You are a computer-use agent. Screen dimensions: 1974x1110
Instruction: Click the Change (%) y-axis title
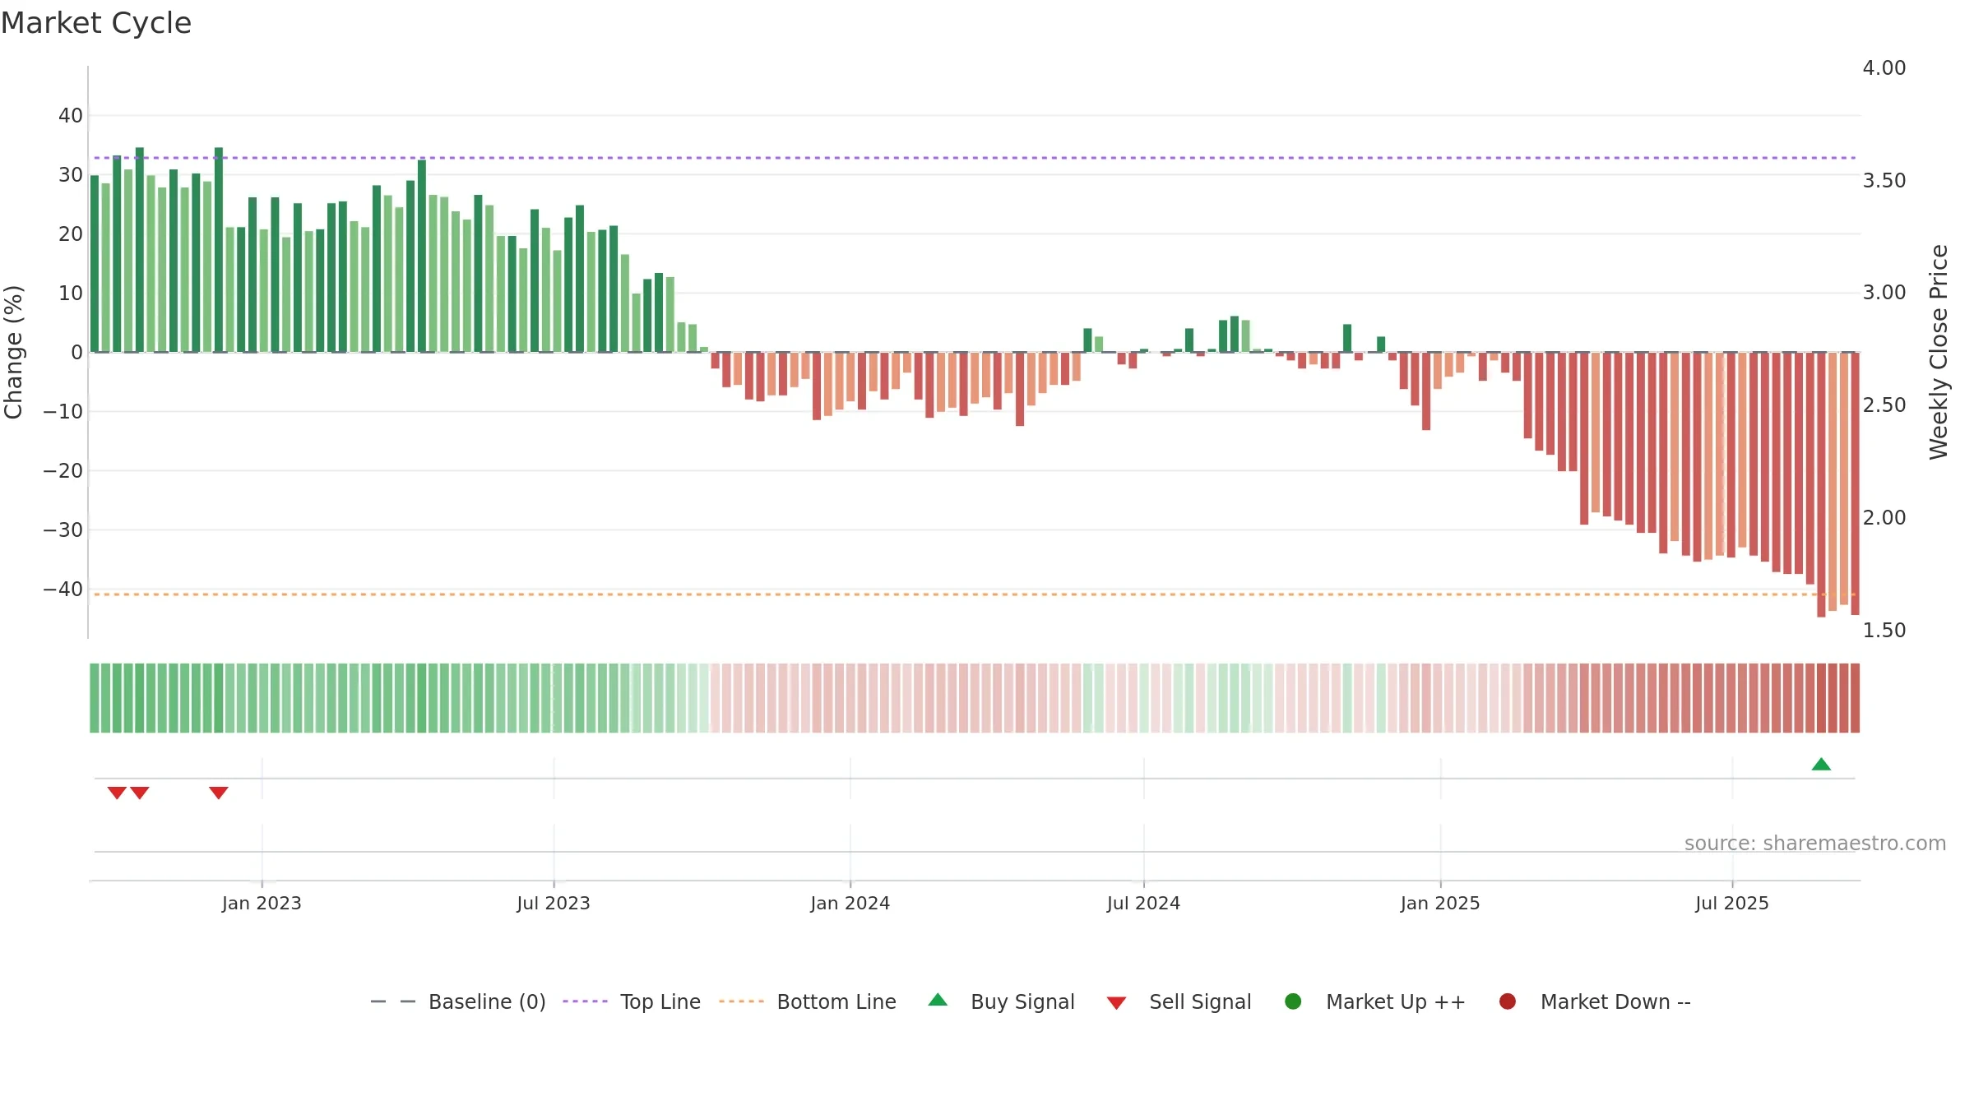coord(13,352)
